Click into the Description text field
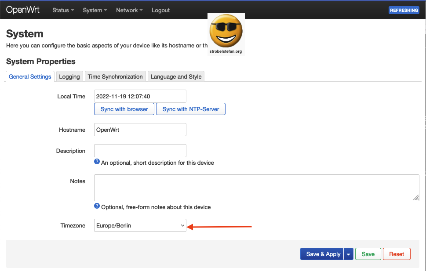426x271 pixels. 140,151
